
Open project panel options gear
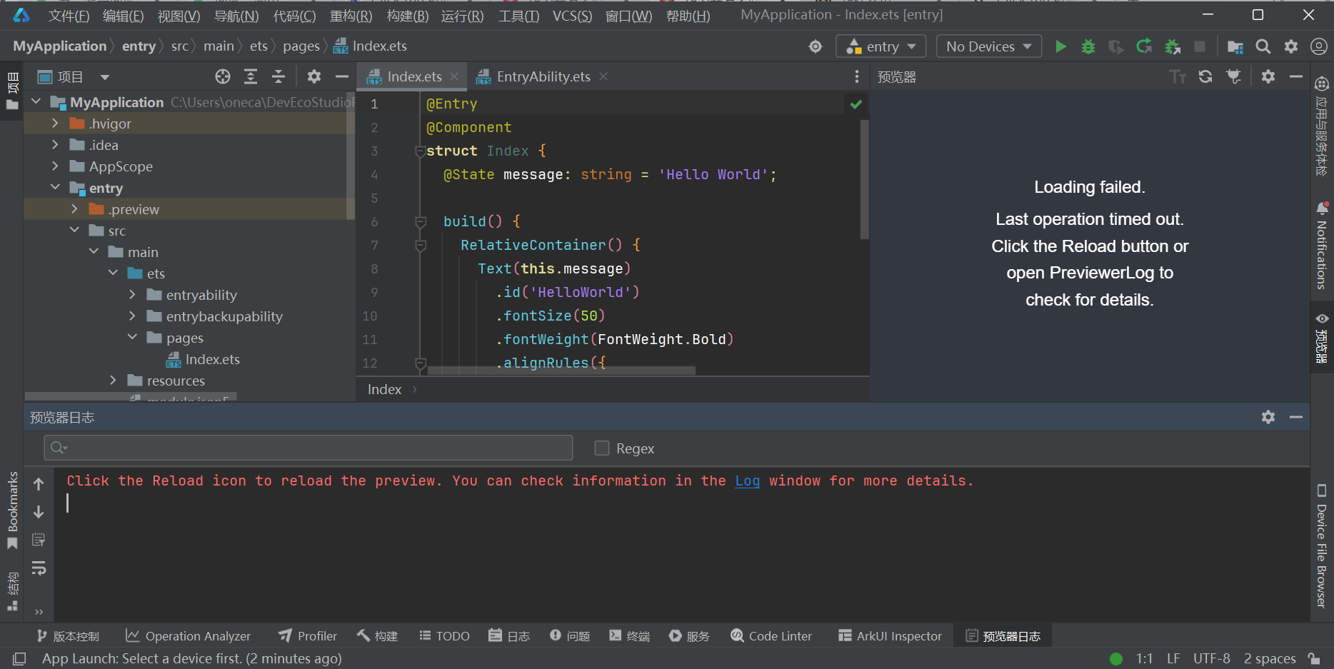coord(314,76)
